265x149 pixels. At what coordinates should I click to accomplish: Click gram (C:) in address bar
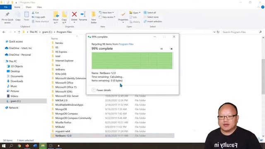pyautogui.click(x=47, y=32)
